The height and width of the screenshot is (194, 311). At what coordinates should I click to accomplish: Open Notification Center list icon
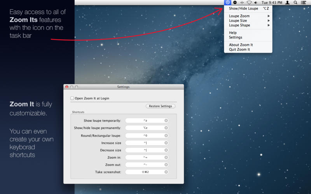point(303,2)
